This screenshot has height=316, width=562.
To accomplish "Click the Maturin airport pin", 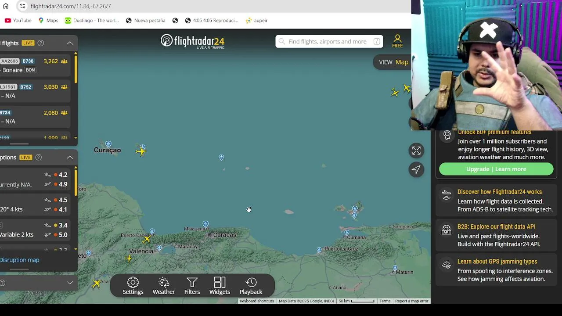I will click(395, 268).
